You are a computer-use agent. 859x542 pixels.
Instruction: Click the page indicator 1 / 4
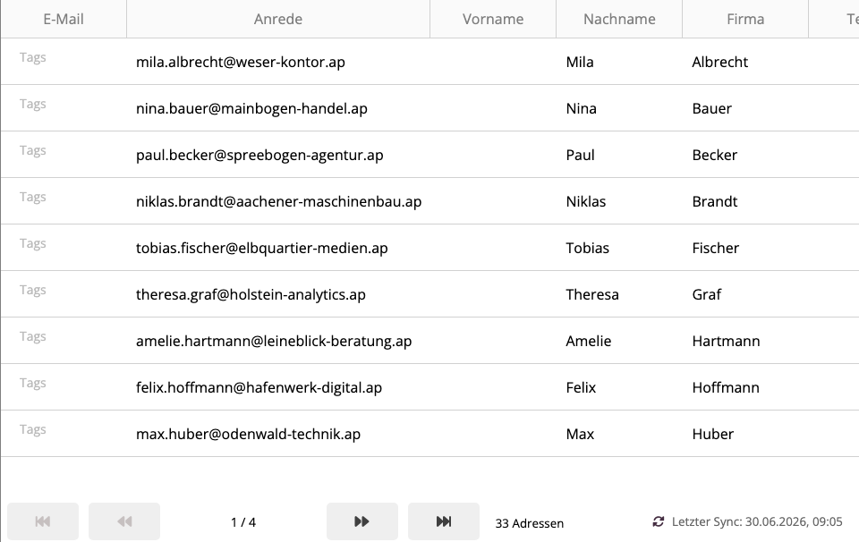tap(243, 522)
